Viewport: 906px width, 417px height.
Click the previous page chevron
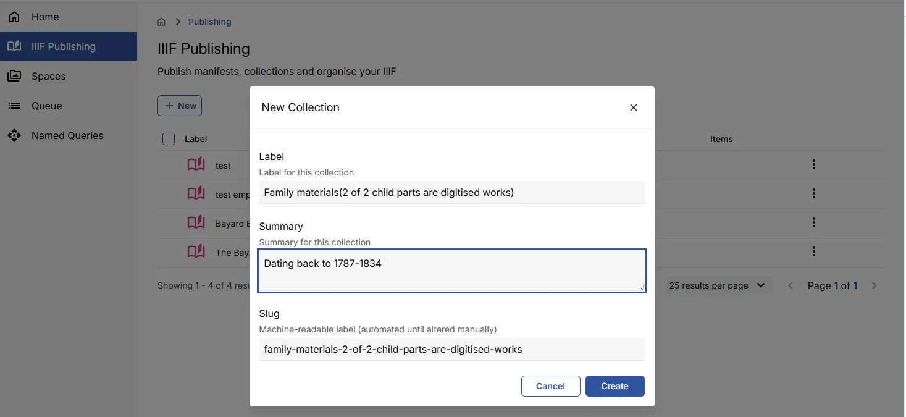coord(791,285)
